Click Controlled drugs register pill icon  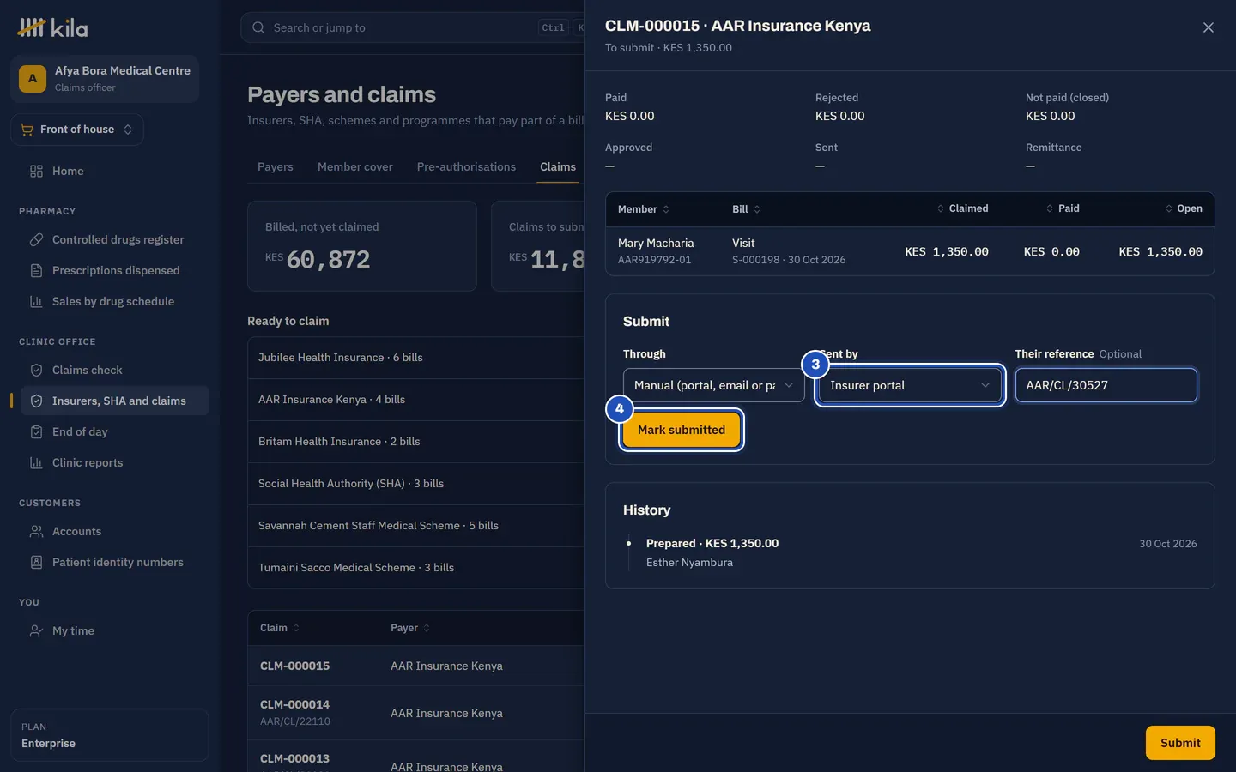click(x=36, y=239)
